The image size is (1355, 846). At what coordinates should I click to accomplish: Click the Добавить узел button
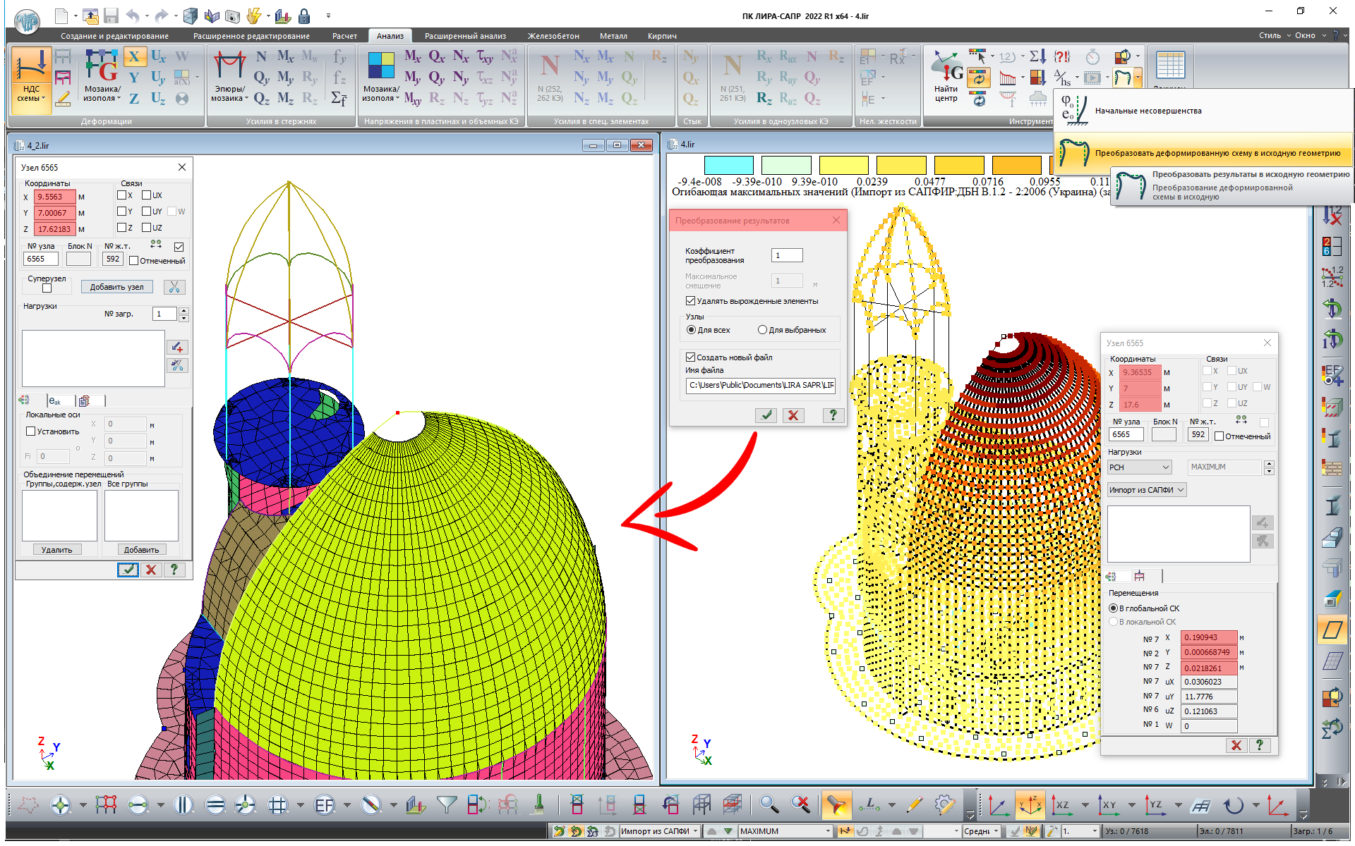[116, 287]
